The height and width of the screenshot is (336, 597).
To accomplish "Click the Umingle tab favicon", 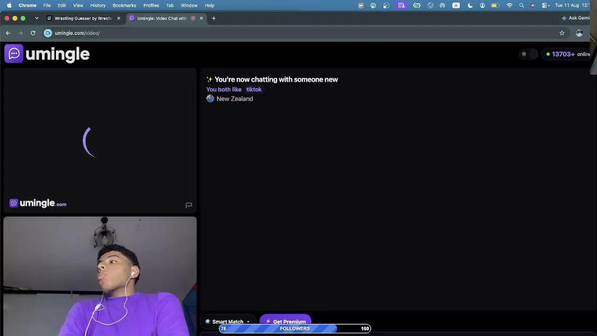I will tap(132, 18).
